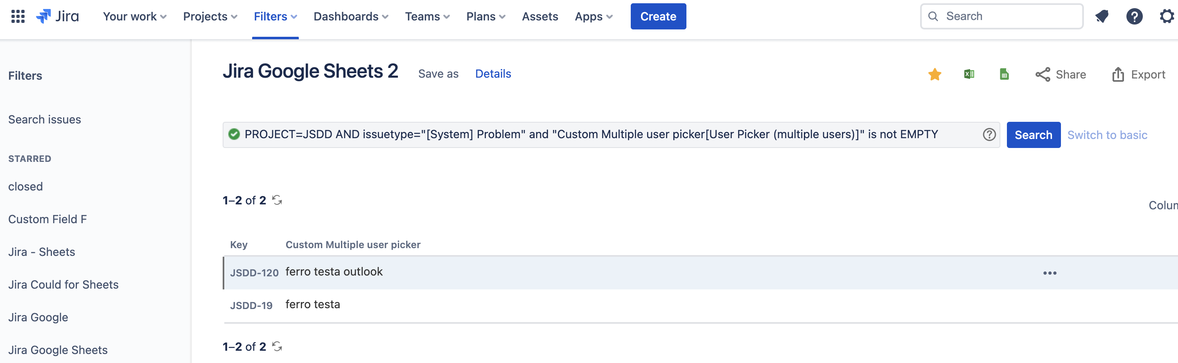Open in Google Sheets icon
This screenshot has width=1178, height=363.
click(1004, 74)
